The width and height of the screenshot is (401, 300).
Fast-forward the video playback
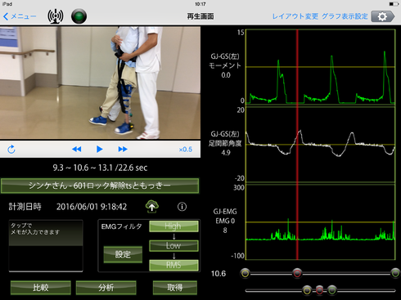coord(123,150)
